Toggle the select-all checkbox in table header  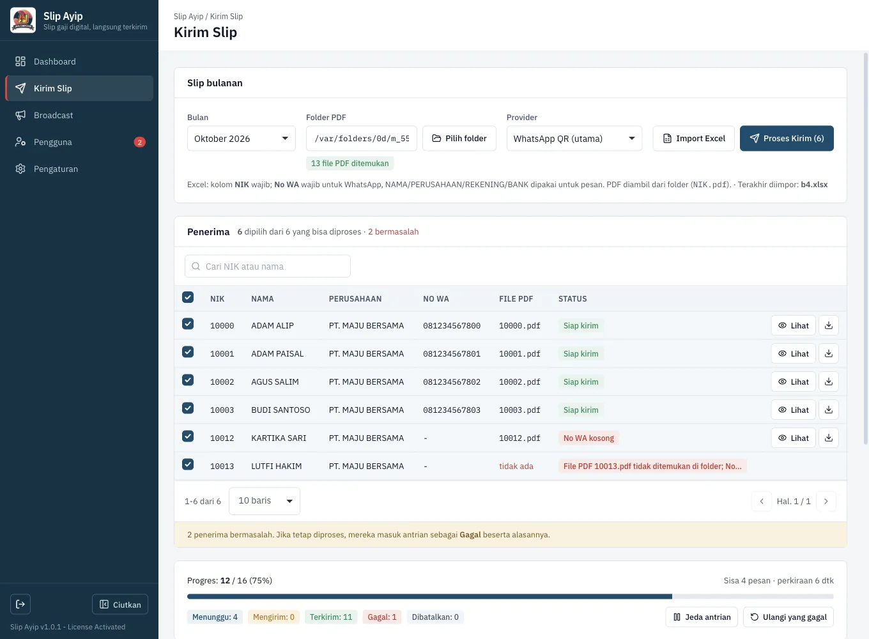click(x=188, y=297)
